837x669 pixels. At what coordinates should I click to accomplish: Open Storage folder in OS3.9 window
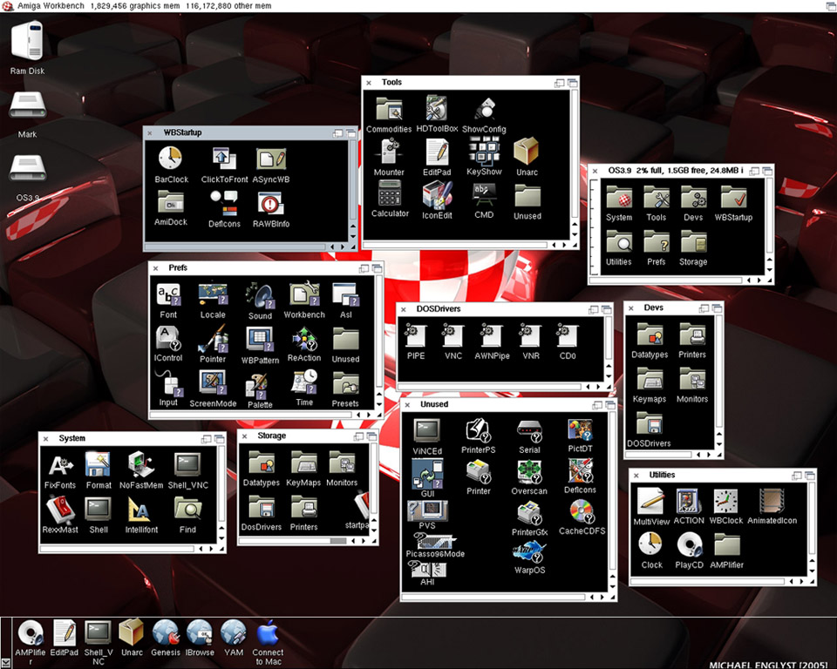coord(693,243)
